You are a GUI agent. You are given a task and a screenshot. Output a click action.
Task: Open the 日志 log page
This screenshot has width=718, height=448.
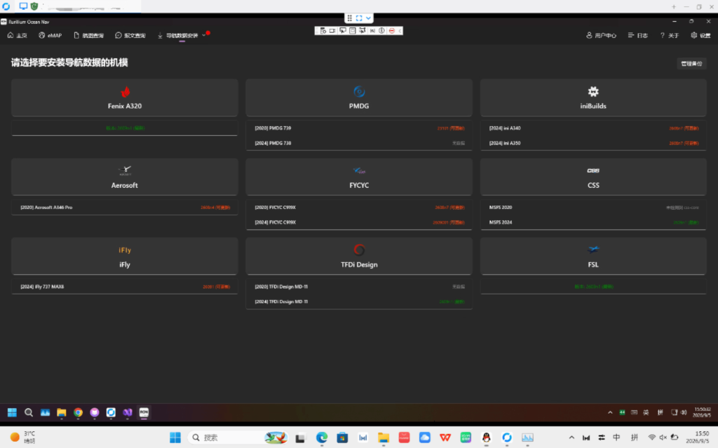[x=638, y=35]
